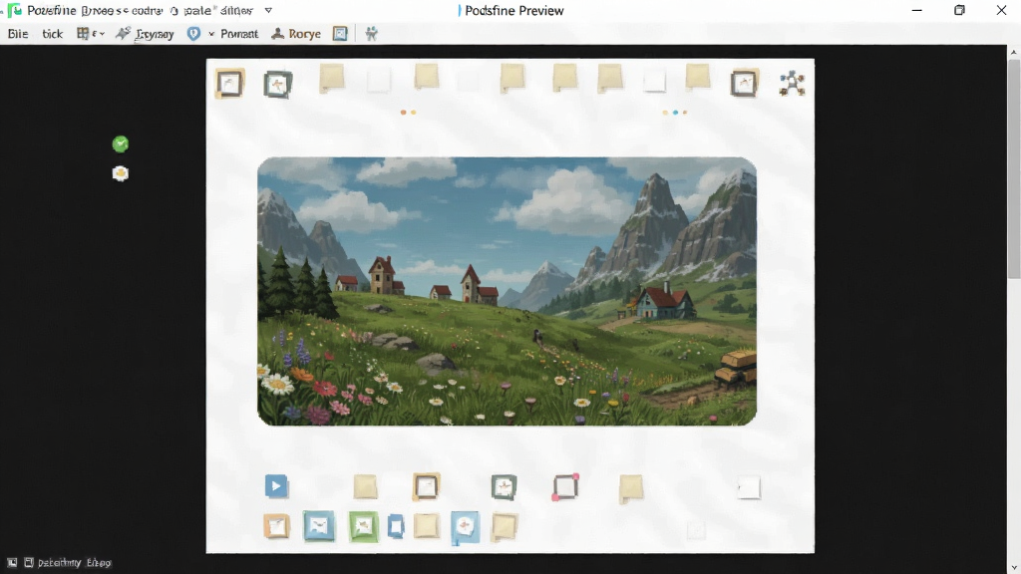Open the Pomant menu item
Screen dimensions: 1021x574
239,34
